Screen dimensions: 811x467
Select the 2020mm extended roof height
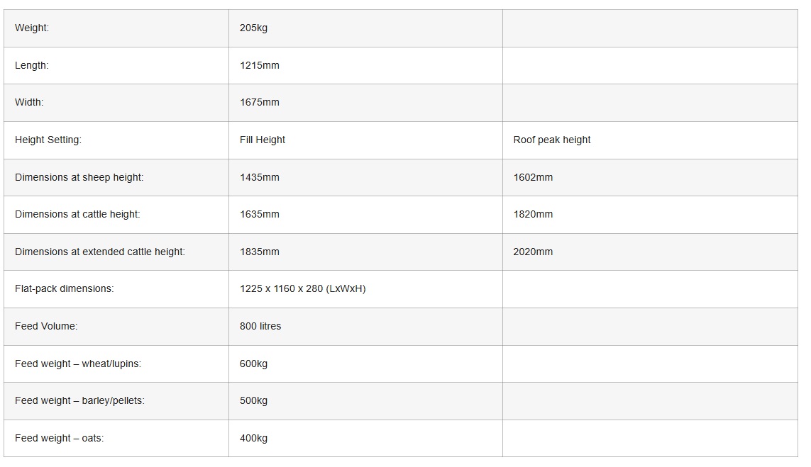click(533, 252)
